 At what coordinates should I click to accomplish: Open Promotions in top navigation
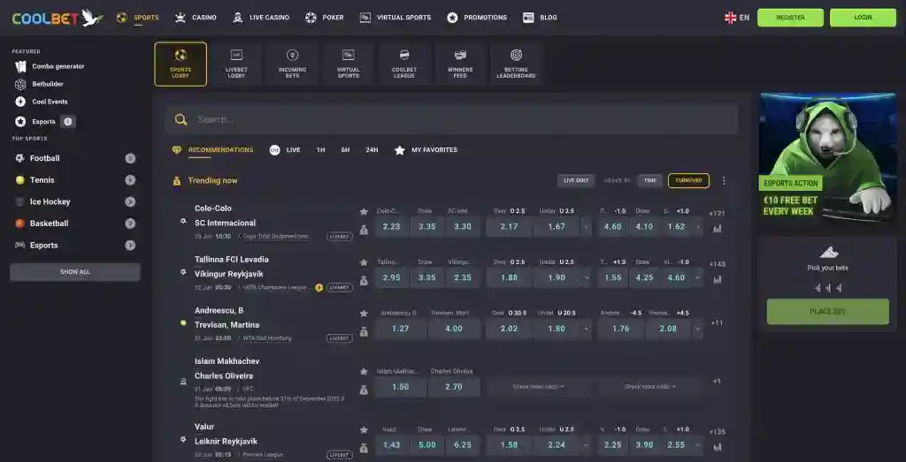click(477, 18)
